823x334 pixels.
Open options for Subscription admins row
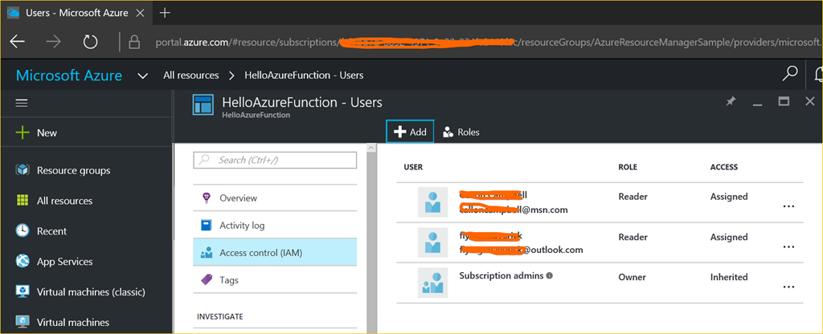[788, 287]
